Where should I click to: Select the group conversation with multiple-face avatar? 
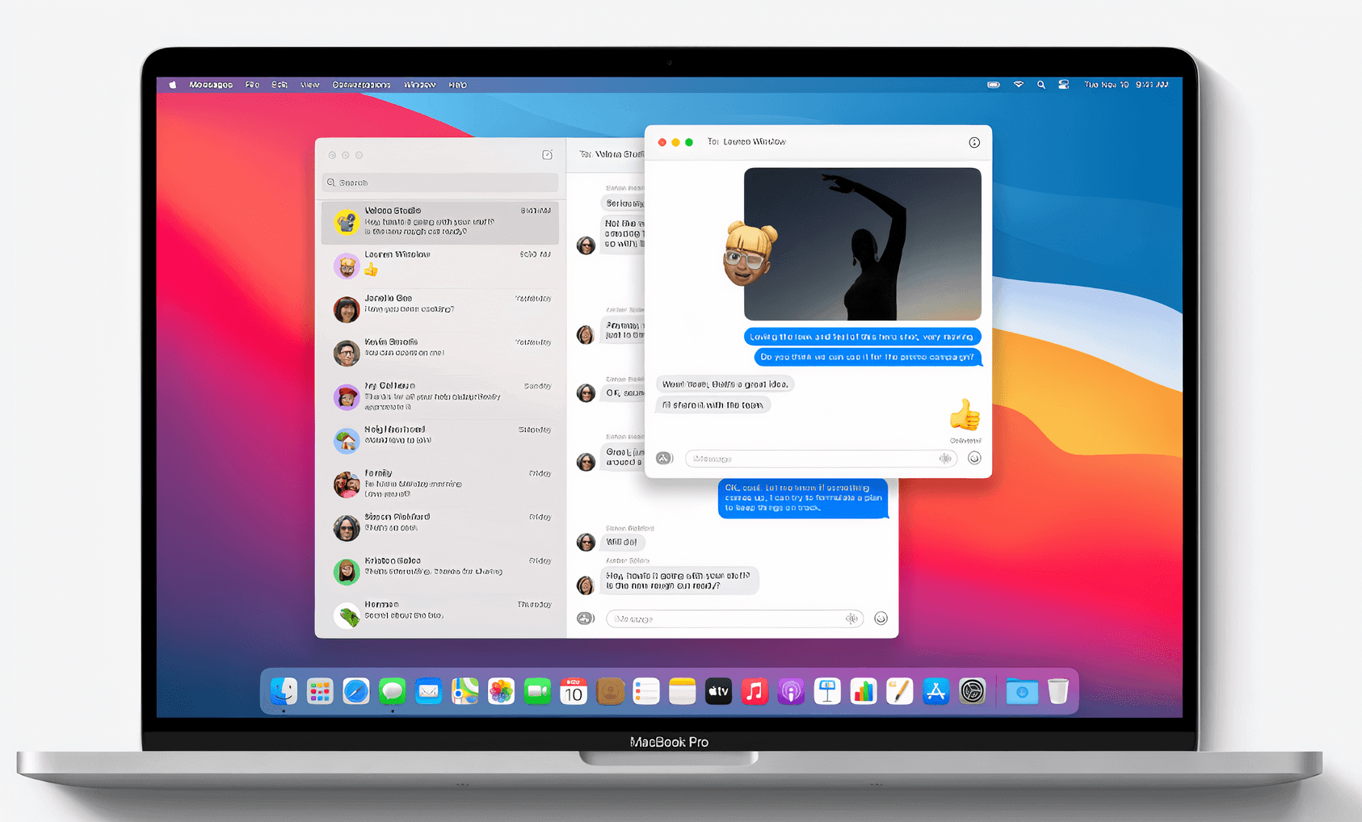pos(440,484)
